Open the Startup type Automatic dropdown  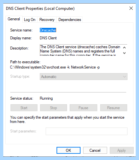click(83, 77)
